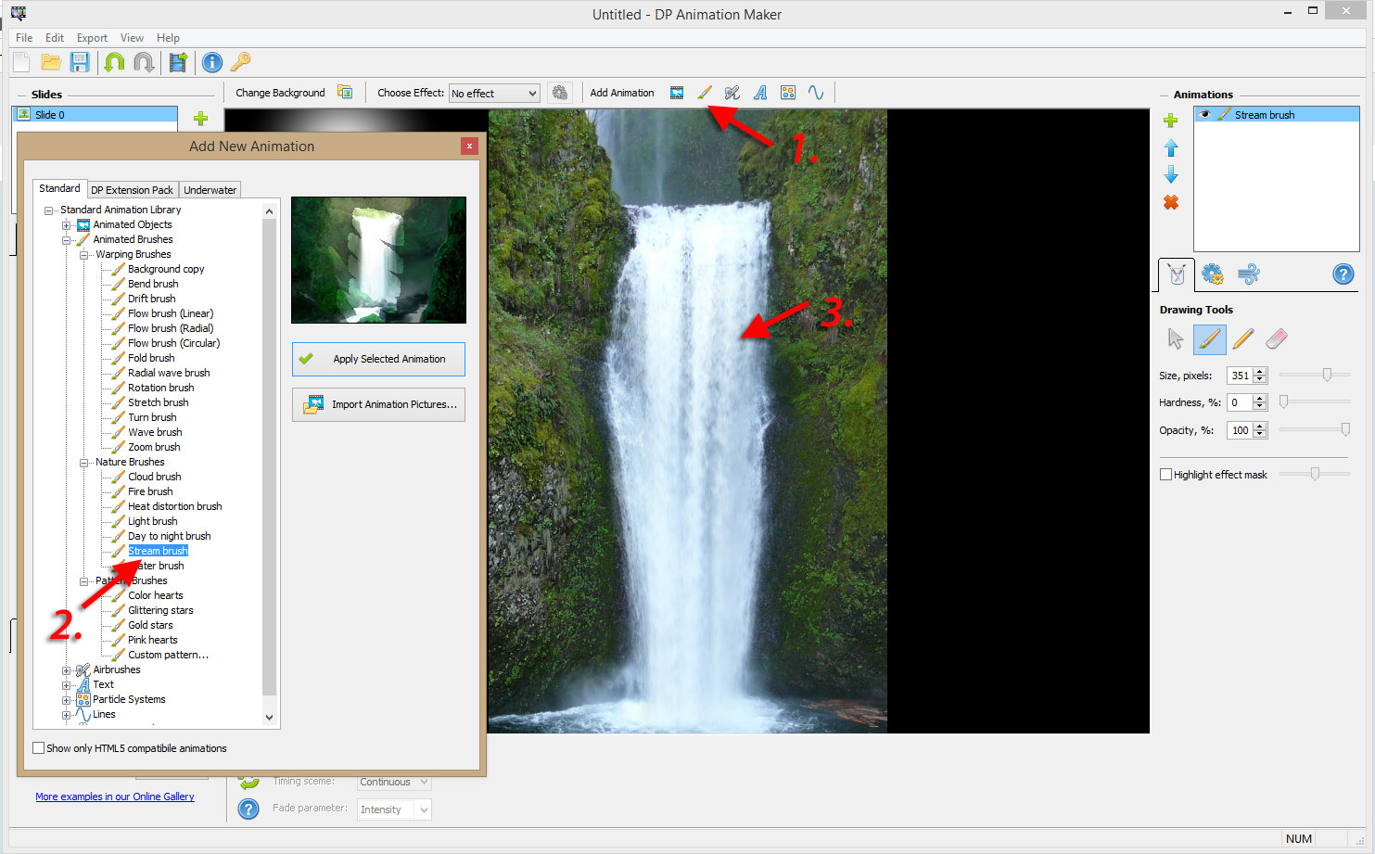The image size is (1375, 854).
Task: Activate the highlighted brush in Drawing Tools
Action: 1209,339
